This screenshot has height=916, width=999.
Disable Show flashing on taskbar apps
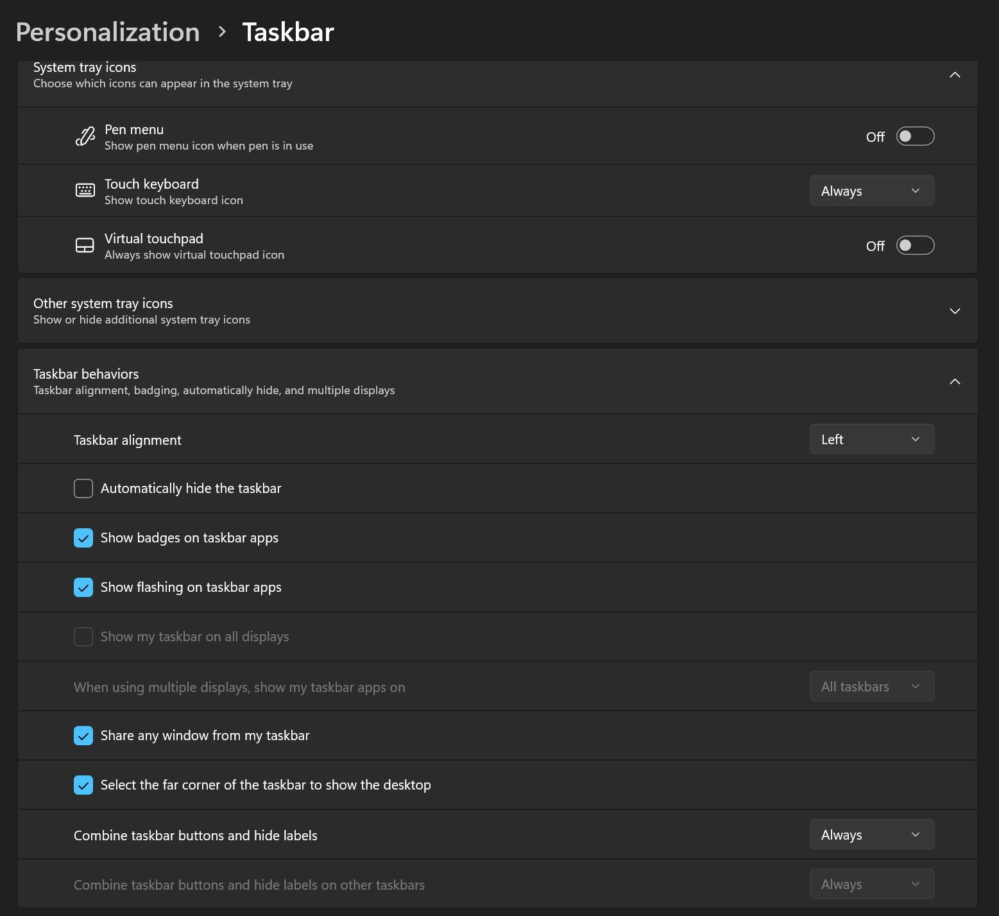coord(83,587)
